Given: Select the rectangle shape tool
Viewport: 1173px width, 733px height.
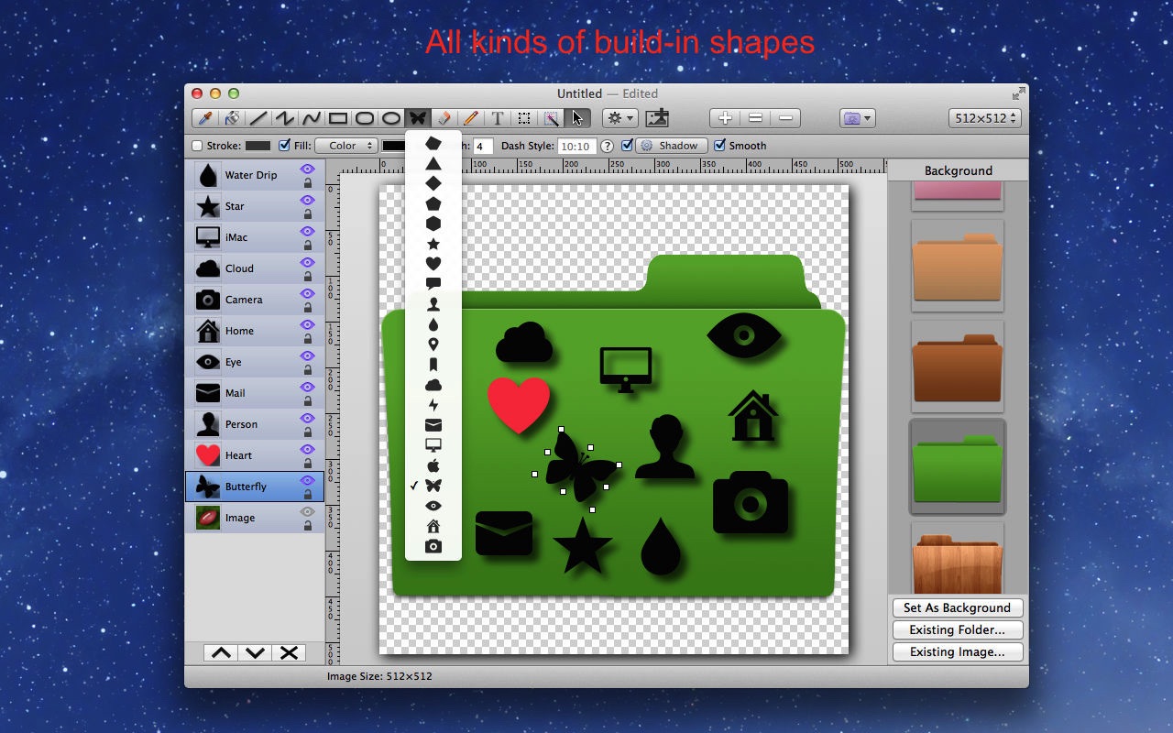Looking at the screenshot, I should click(338, 118).
